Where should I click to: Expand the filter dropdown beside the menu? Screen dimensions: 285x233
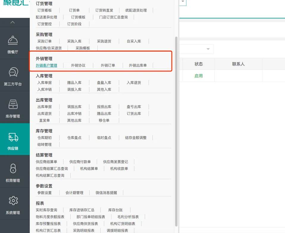(208, 49)
